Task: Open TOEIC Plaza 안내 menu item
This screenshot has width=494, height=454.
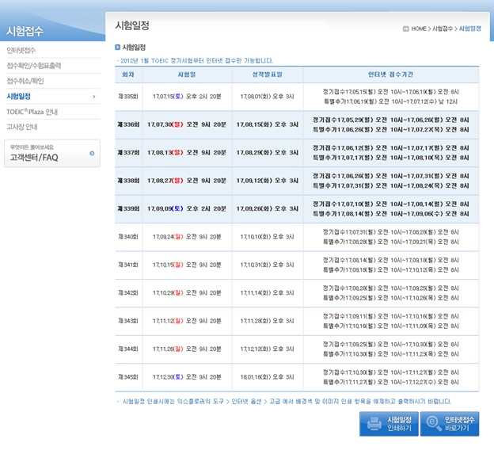Action: (x=32, y=112)
